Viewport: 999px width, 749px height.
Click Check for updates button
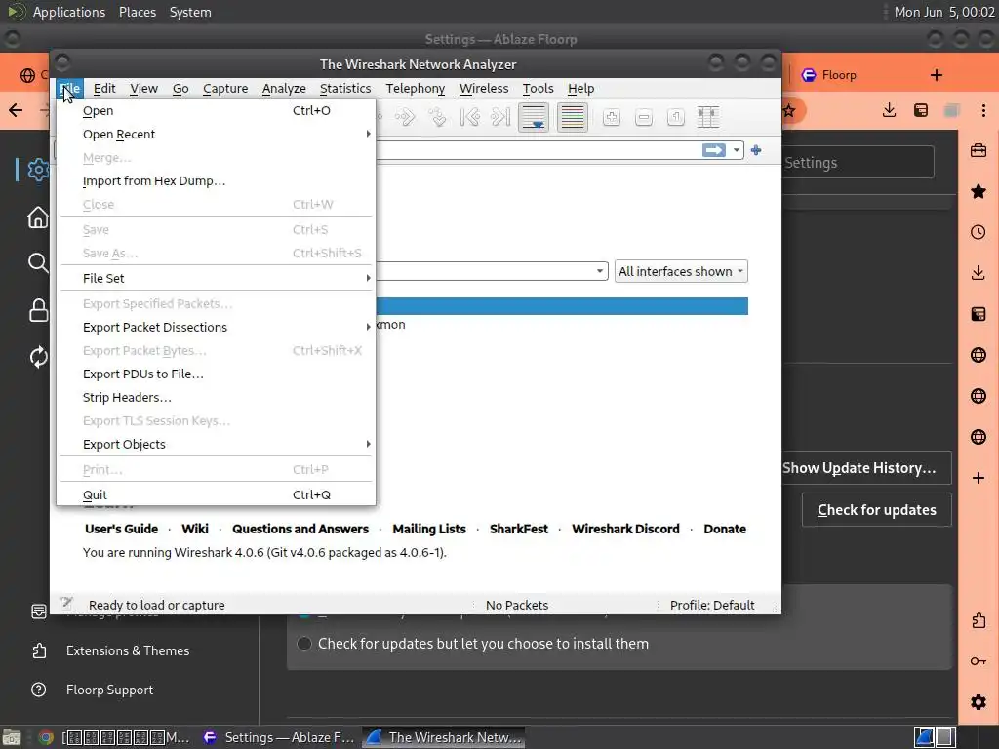coord(877,509)
